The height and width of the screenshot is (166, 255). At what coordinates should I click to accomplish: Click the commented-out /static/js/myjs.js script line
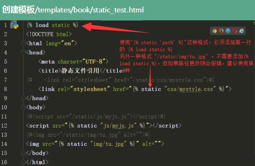click(x=96, y=116)
